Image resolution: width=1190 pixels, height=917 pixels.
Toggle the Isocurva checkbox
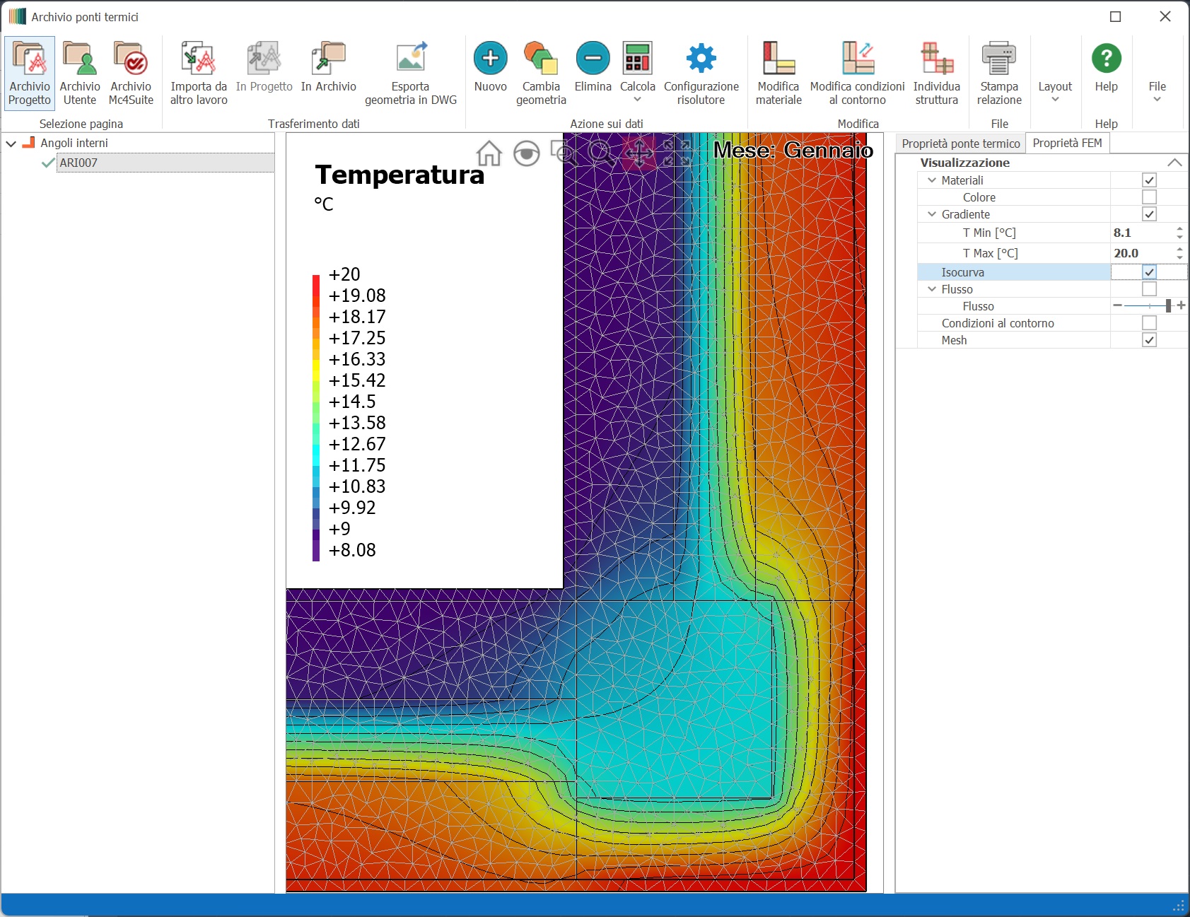pos(1149,272)
